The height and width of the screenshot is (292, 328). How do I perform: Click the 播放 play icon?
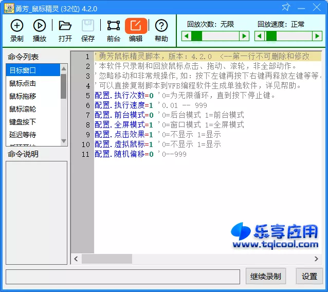coord(39,26)
